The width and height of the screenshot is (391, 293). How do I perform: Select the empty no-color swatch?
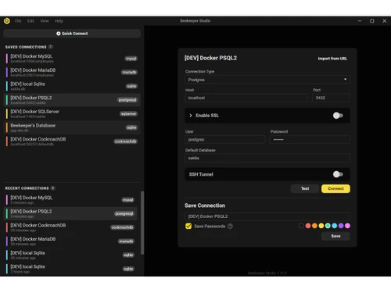(x=301, y=226)
